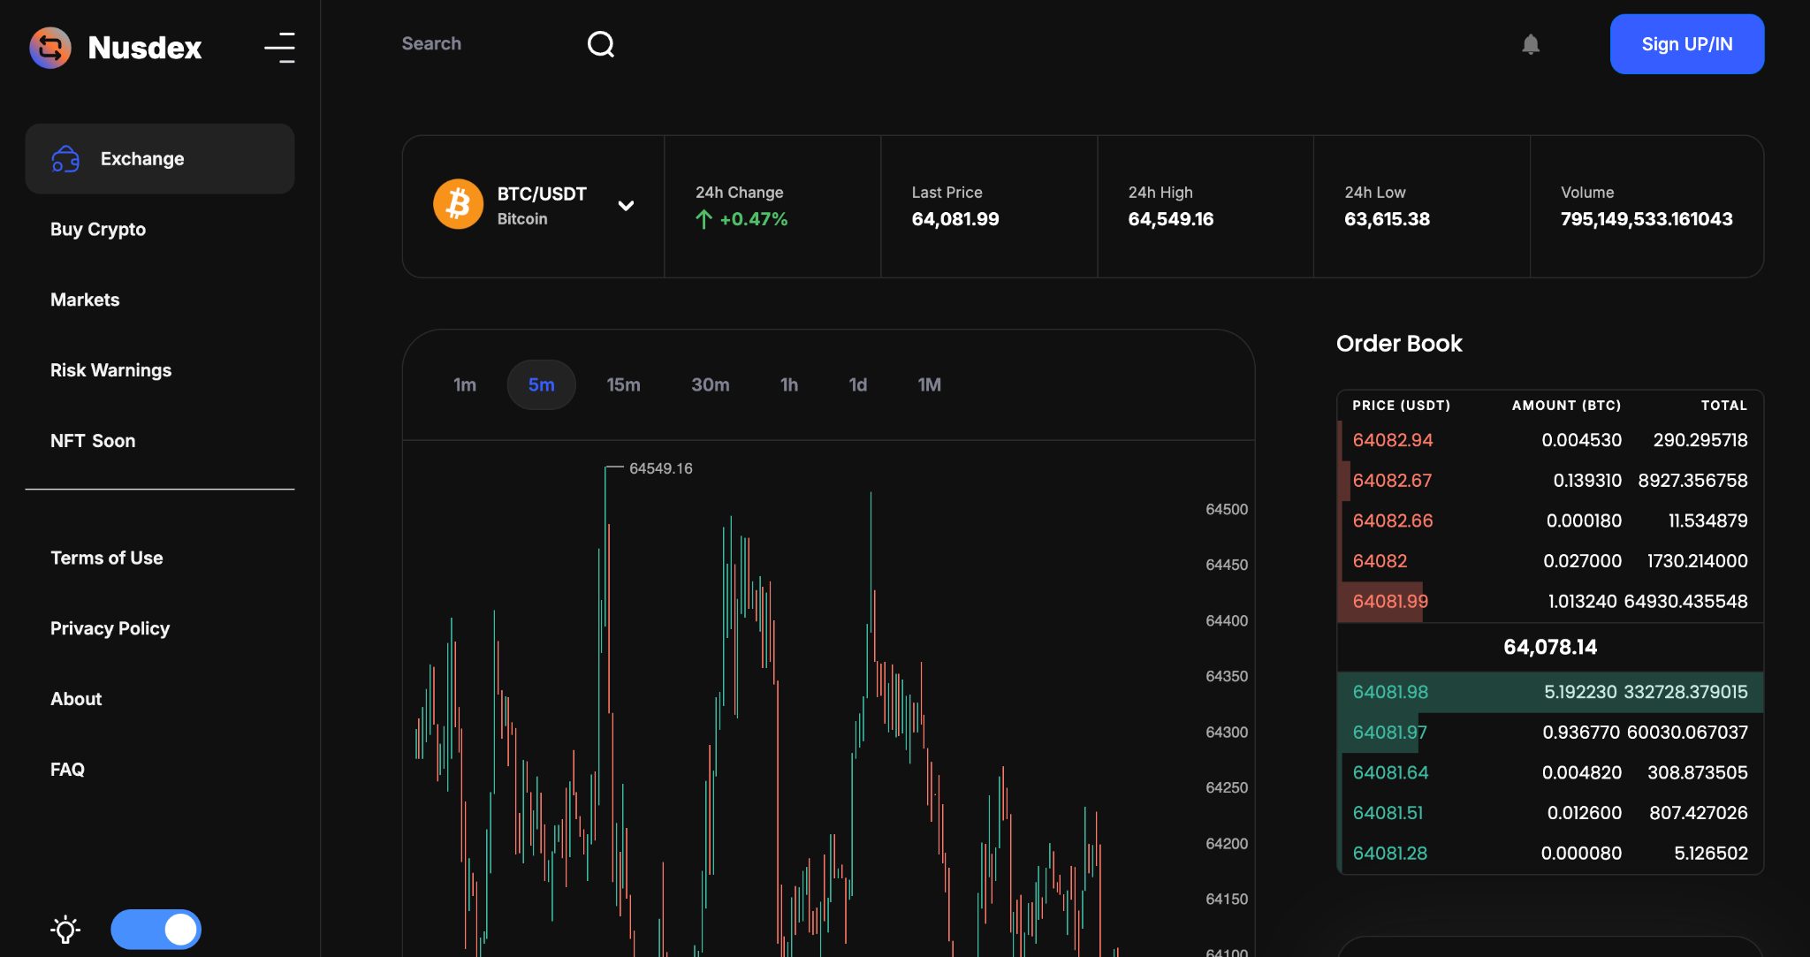
Task: Select ask order at 64081.99
Action: click(x=1550, y=602)
